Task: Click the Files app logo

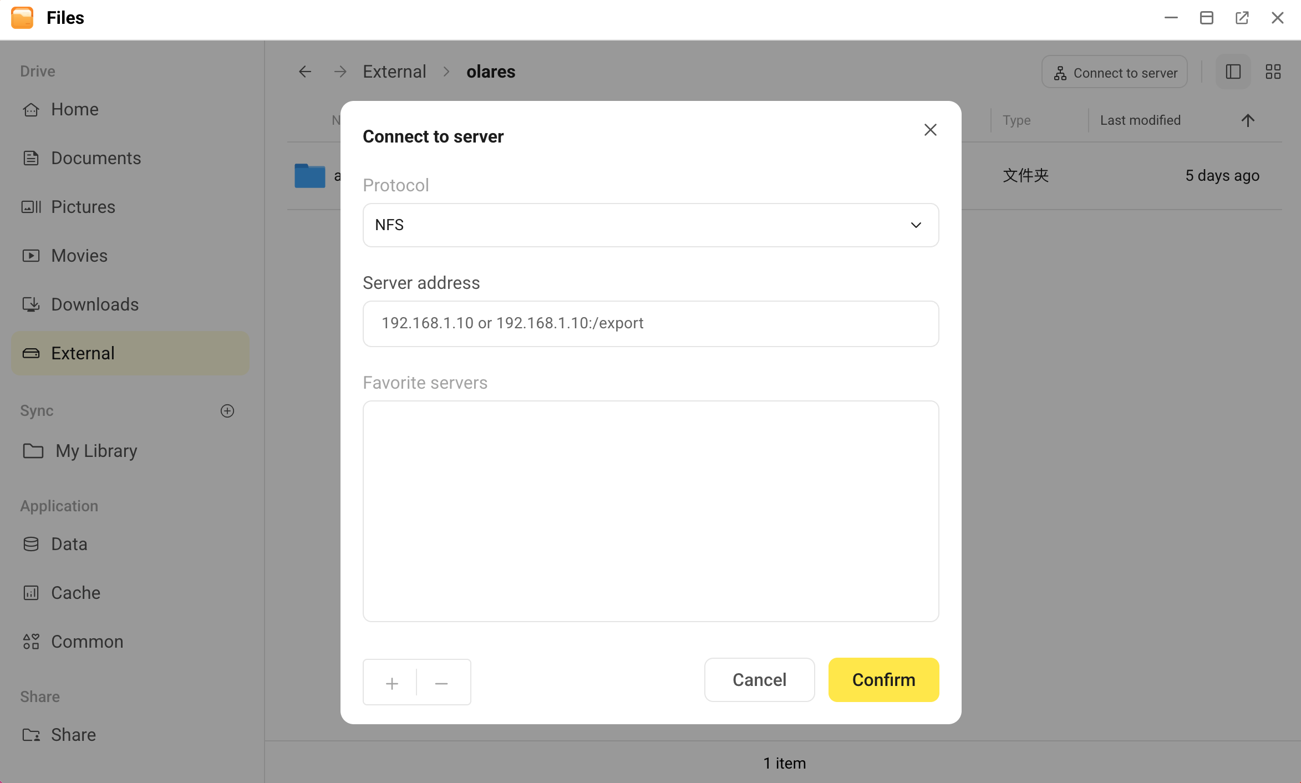Action: pyautogui.click(x=22, y=18)
